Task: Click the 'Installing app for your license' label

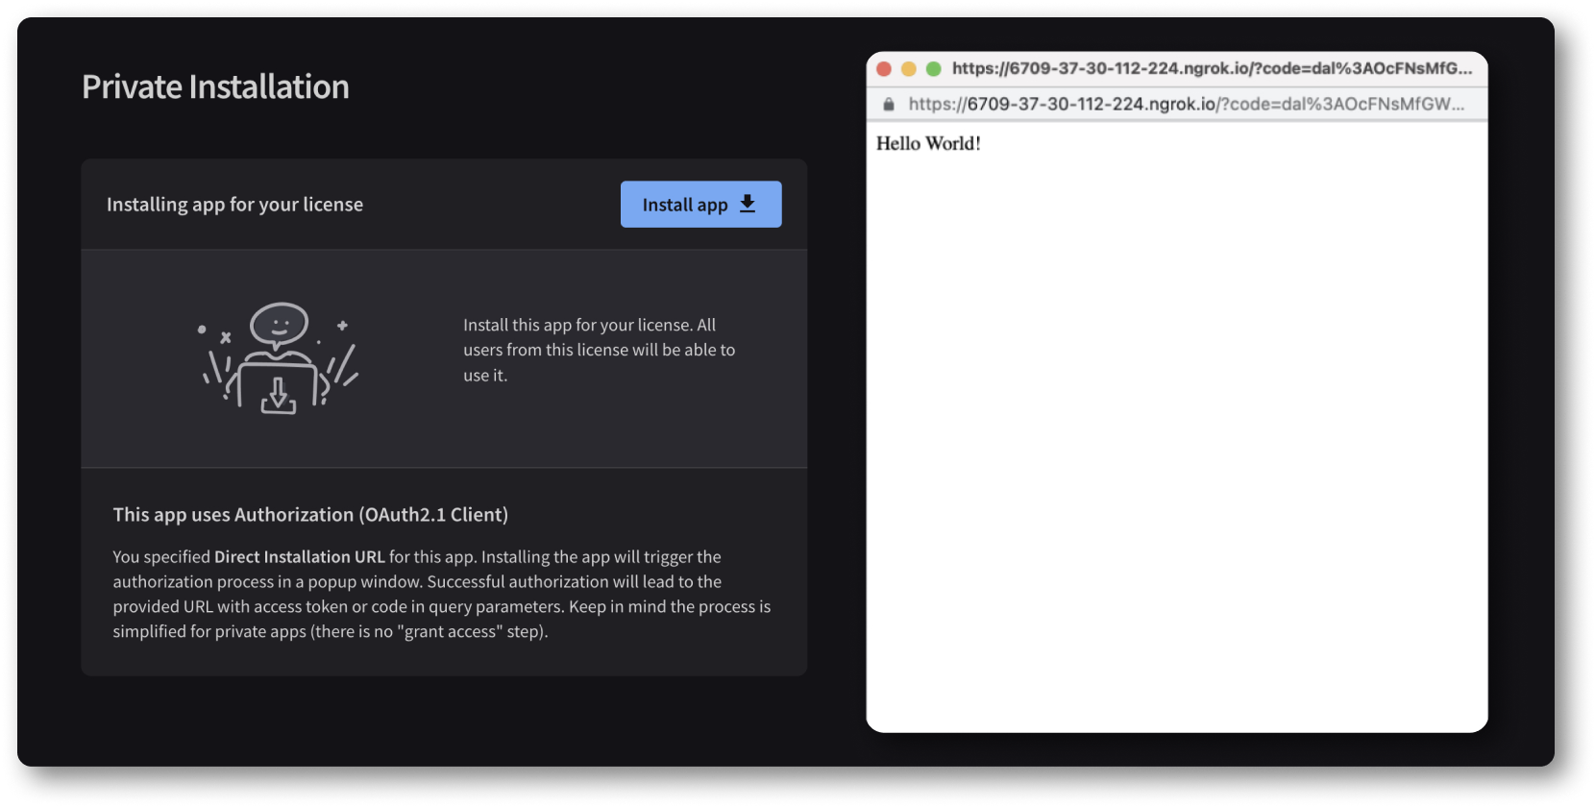Action: pyautogui.click(x=234, y=205)
